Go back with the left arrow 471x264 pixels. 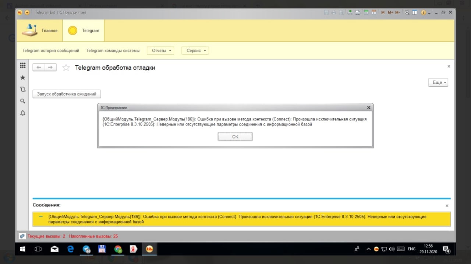tap(39, 67)
